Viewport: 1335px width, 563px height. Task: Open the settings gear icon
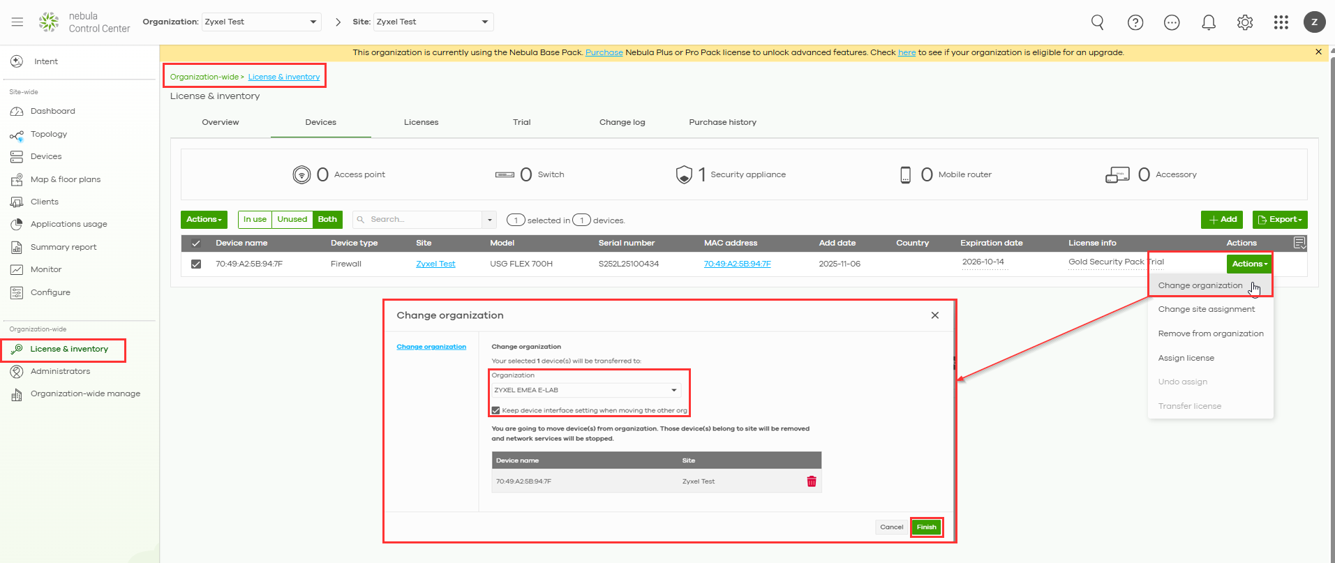tap(1245, 22)
